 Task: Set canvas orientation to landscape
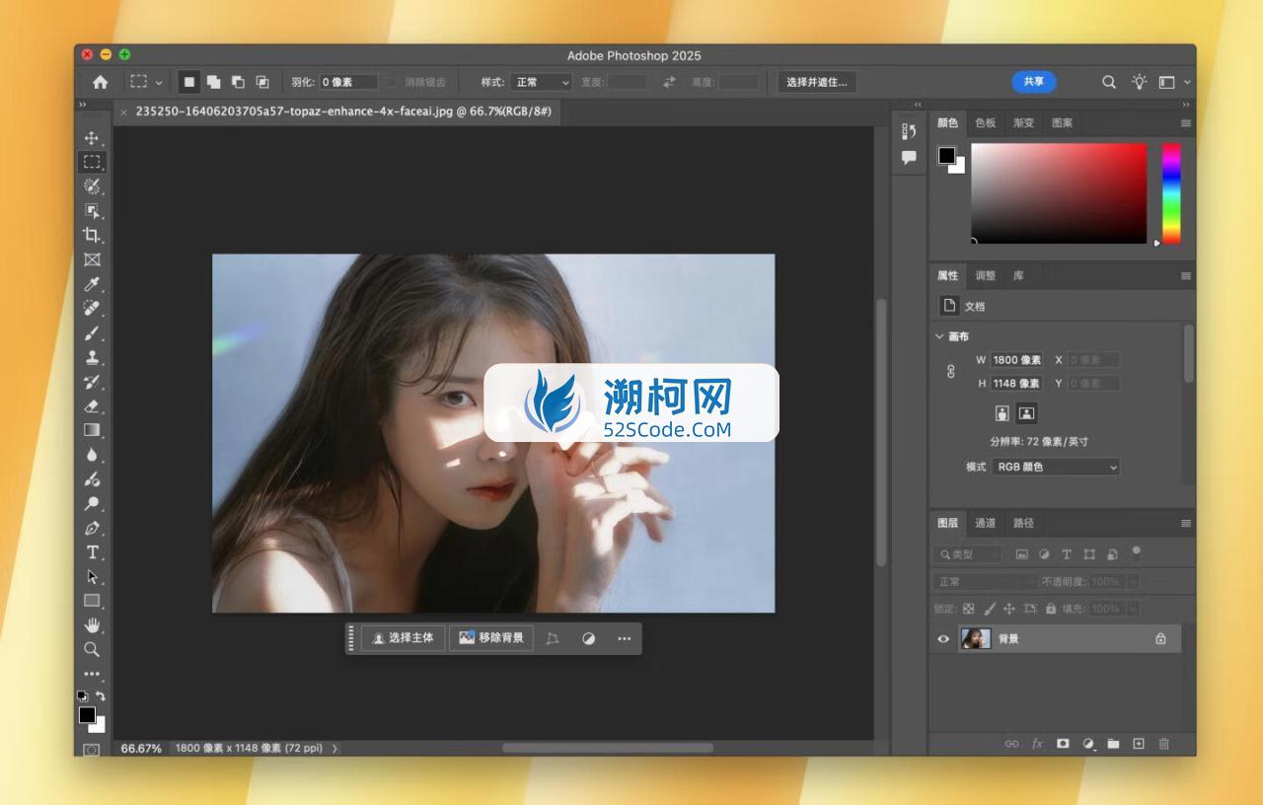[1026, 412]
